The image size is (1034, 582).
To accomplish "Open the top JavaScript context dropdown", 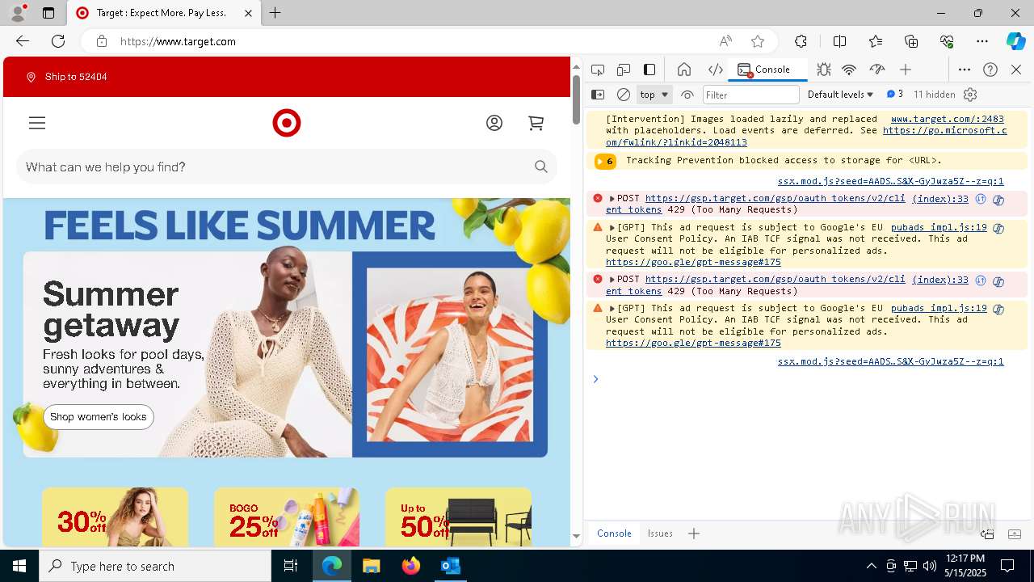I will pyautogui.click(x=654, y=95).
